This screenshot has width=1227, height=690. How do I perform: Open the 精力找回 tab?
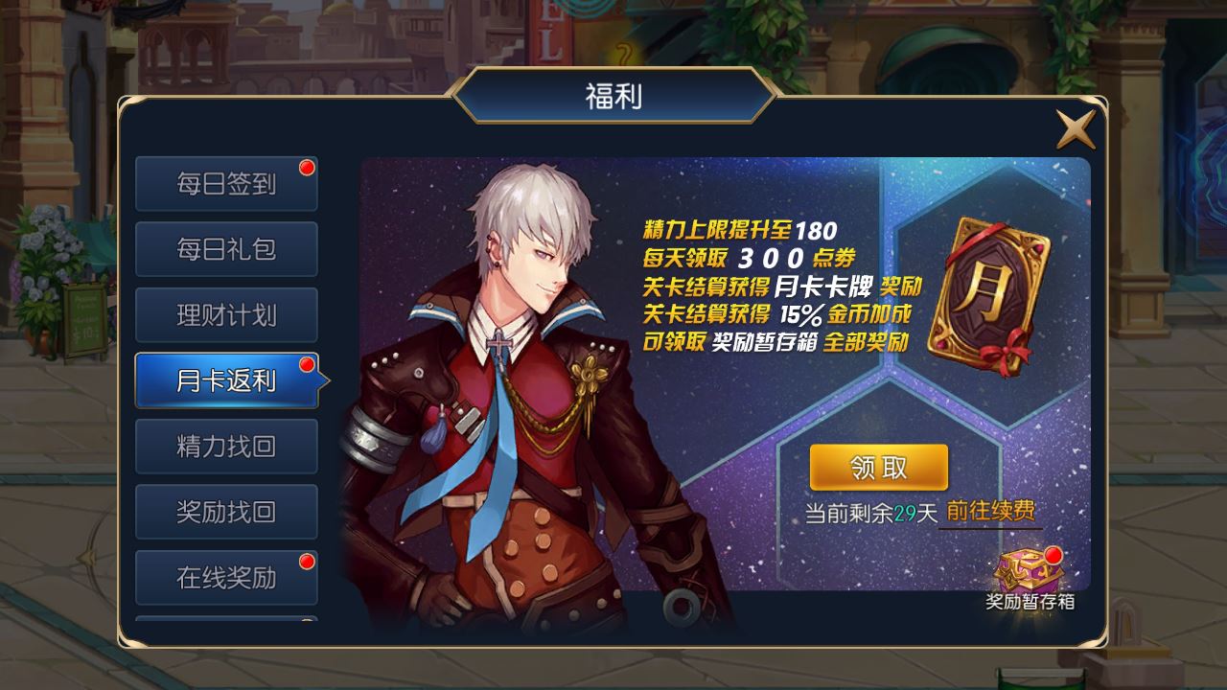(x=226, y=447)
